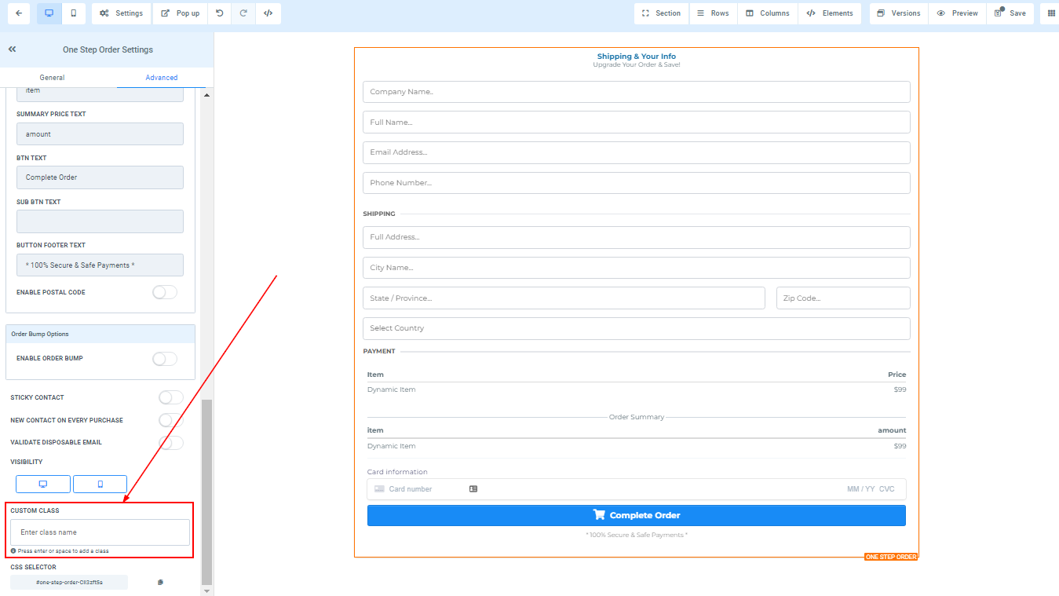Add Columns from the top bar
This screenshot has height=596, width=1059.
[767, 13]
